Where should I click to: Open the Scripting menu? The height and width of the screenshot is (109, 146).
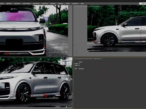tap(53, 4)
